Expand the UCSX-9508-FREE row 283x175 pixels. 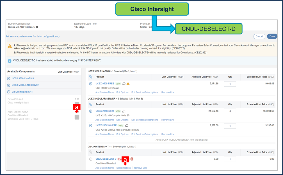click(x=91, y=84)
